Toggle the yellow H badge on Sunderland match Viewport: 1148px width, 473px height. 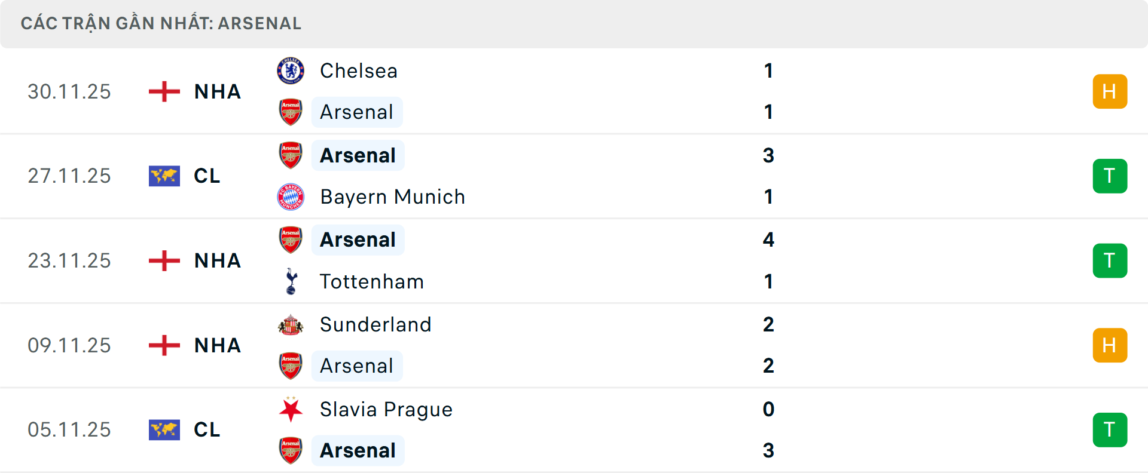pos(1110,345)
